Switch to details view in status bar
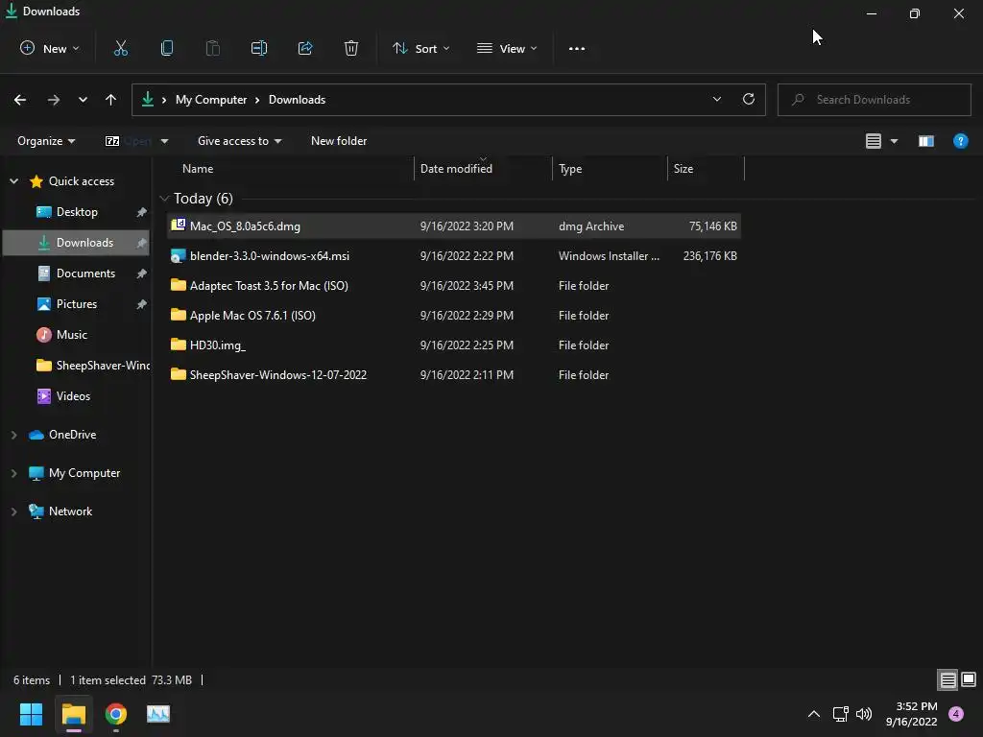This screenshot has width=983, height=737. pyautogui.click(x=947, y=679)
